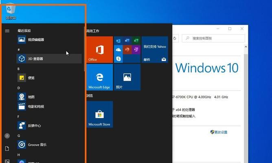Open PowerPoint in the Office apps tile
This screenshot has width=272, height=163.
127,50
